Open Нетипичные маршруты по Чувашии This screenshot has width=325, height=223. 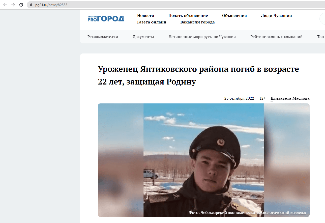(202, 37)
